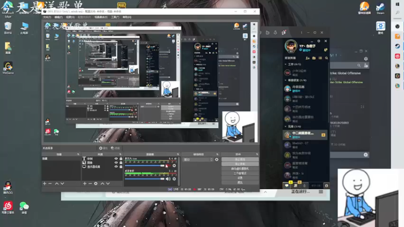Click plus icon in Steam friends group chats
Viewport: 404px width, 227px height.
click(366, 155)
